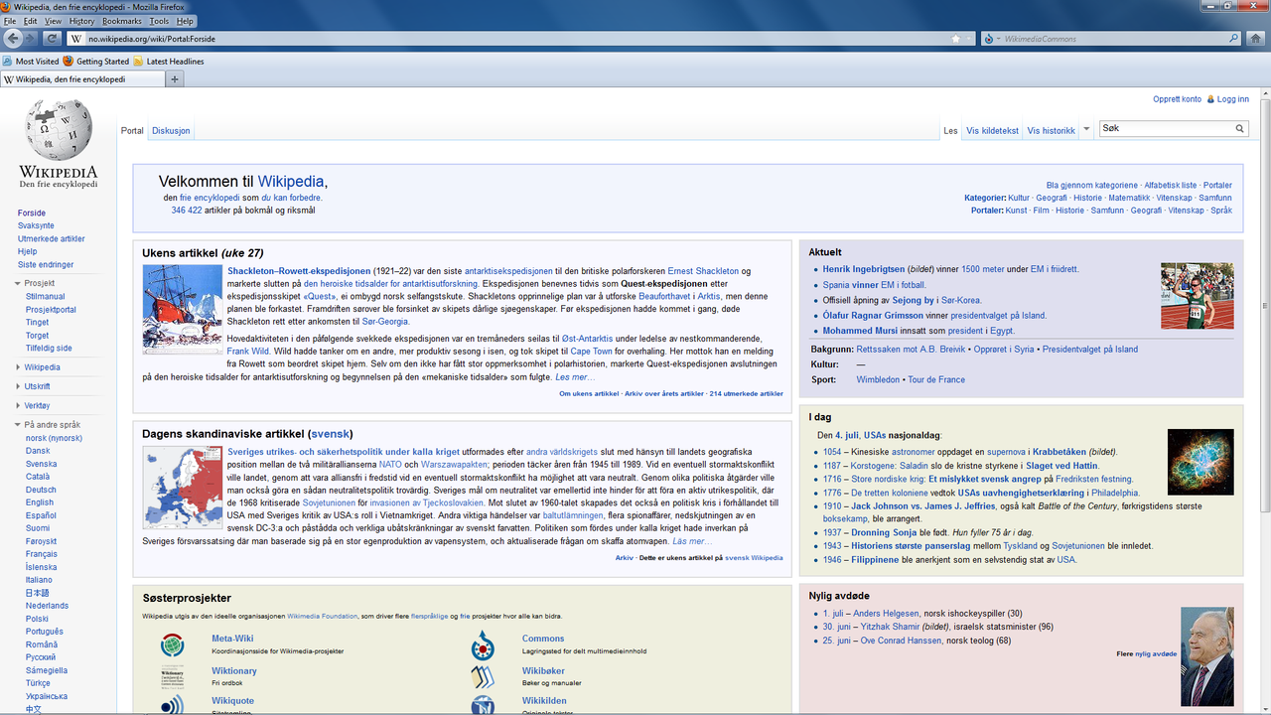Image resolution: width=1271 pixels, height=715 pixels.
Task: Open the Wikimedia Commons search engine selector
Action: [x=992, y=39]
